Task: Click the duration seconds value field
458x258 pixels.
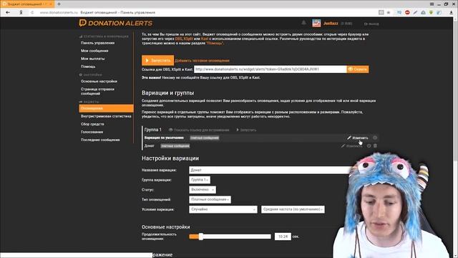Action: tap(283, 236)
